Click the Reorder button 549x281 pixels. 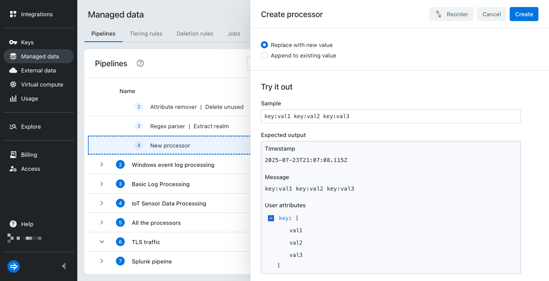click(x=451, y=14)
